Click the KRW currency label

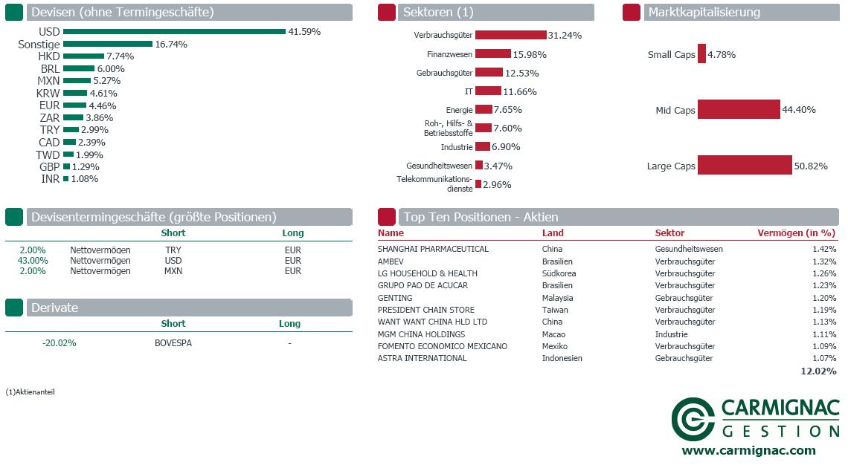[48, 94]
